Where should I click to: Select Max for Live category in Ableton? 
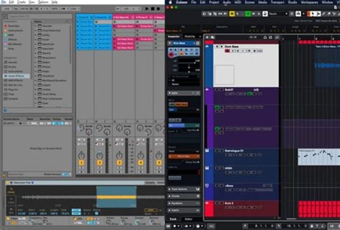tap(13, 85)
